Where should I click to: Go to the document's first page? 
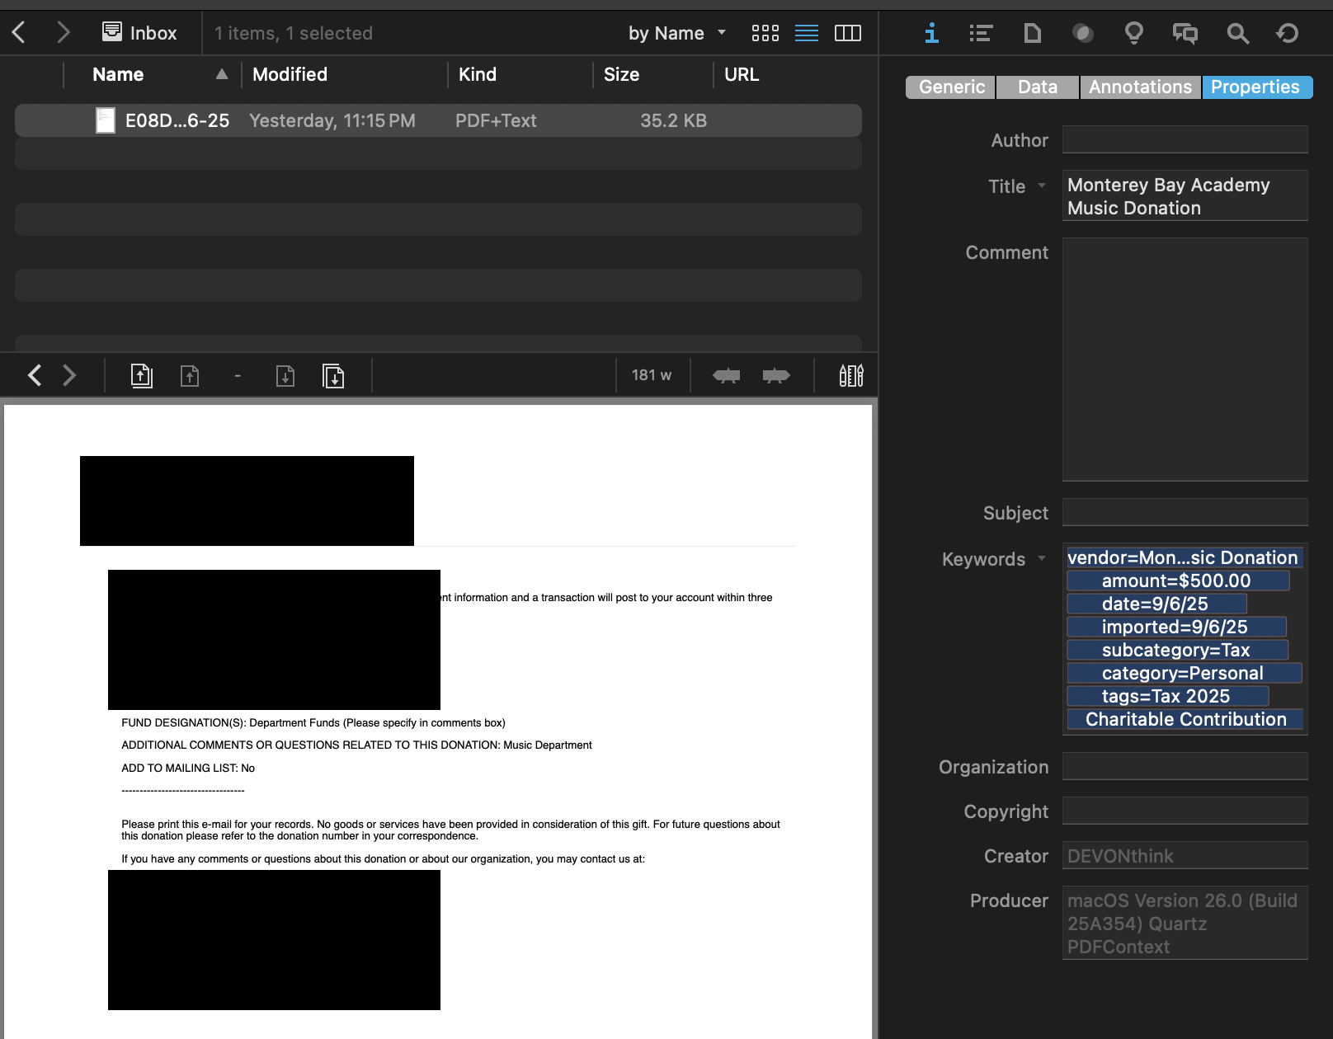pos(142,376)
